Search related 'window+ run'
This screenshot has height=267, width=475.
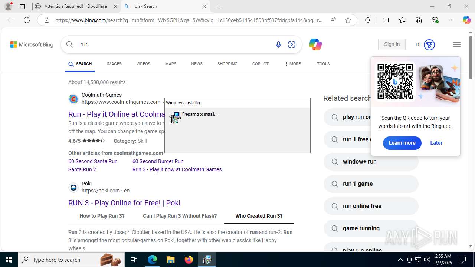point(371,162)
